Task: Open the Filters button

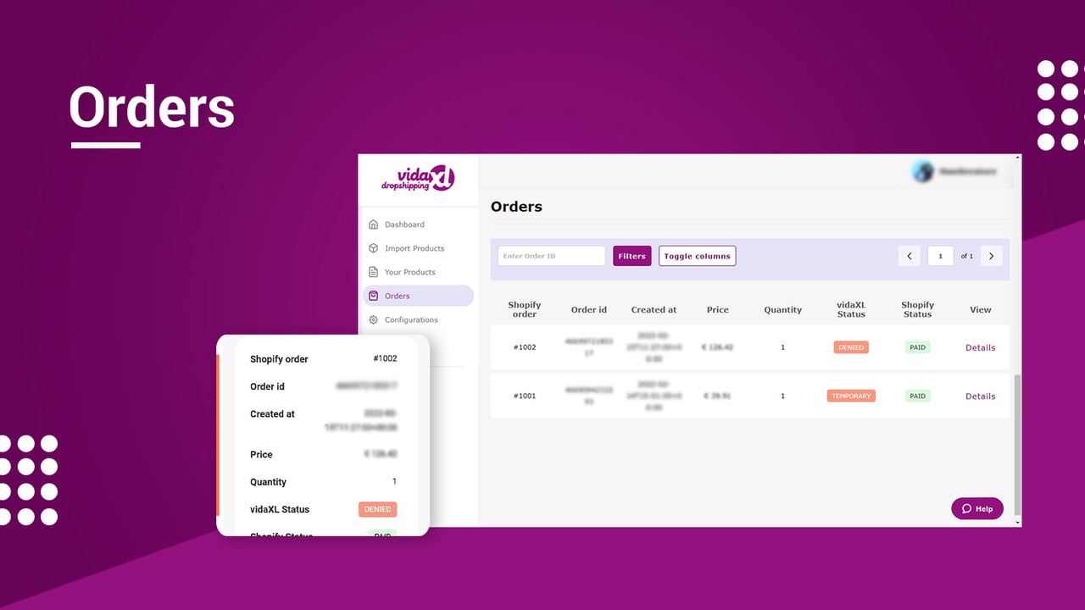Action: tap(632, 256)
